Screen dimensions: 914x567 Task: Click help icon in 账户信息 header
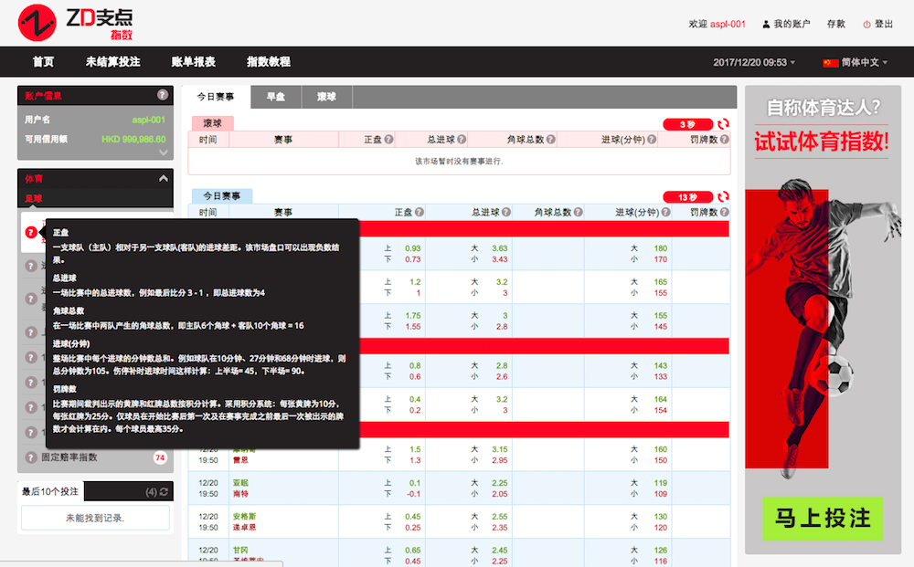click(163, 95)
